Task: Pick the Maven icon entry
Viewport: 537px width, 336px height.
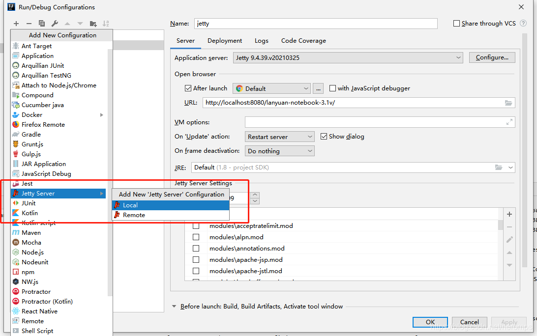Action: 16,233
